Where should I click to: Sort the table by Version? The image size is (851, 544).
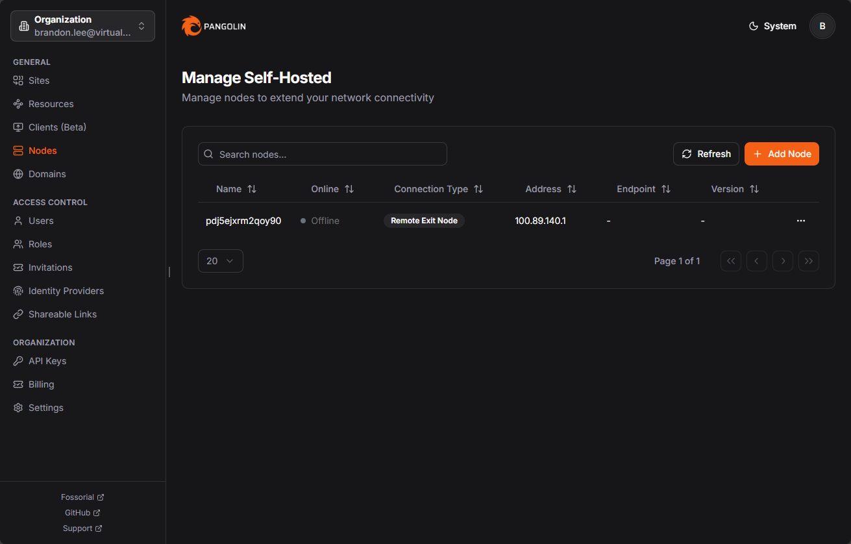(x=735, y=189)
